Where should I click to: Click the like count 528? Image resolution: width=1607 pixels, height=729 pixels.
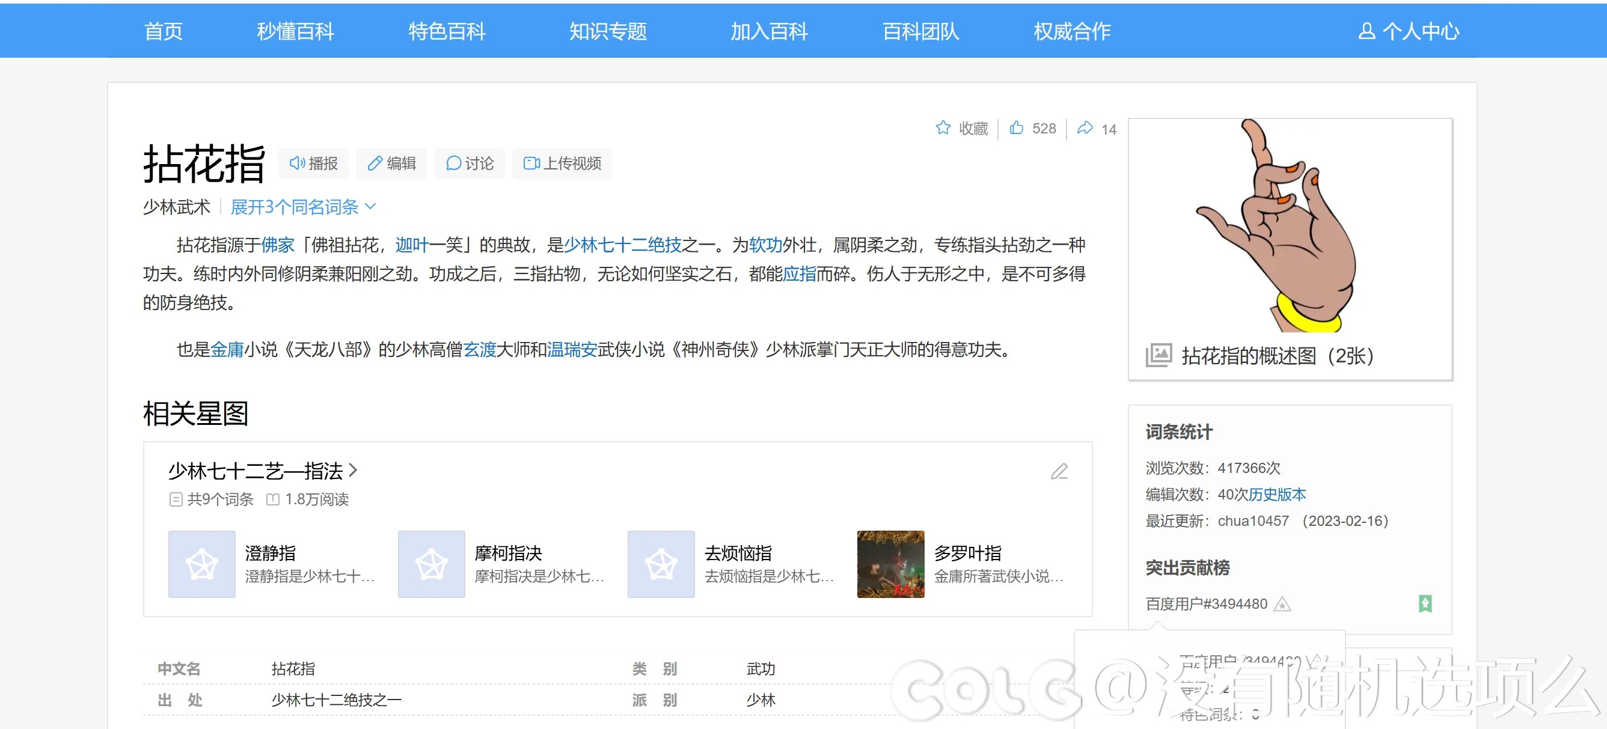tap(1044, 129)
